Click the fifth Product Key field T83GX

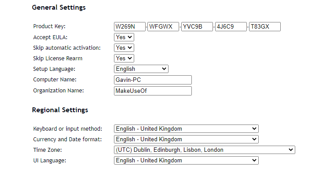click(264, 27)
